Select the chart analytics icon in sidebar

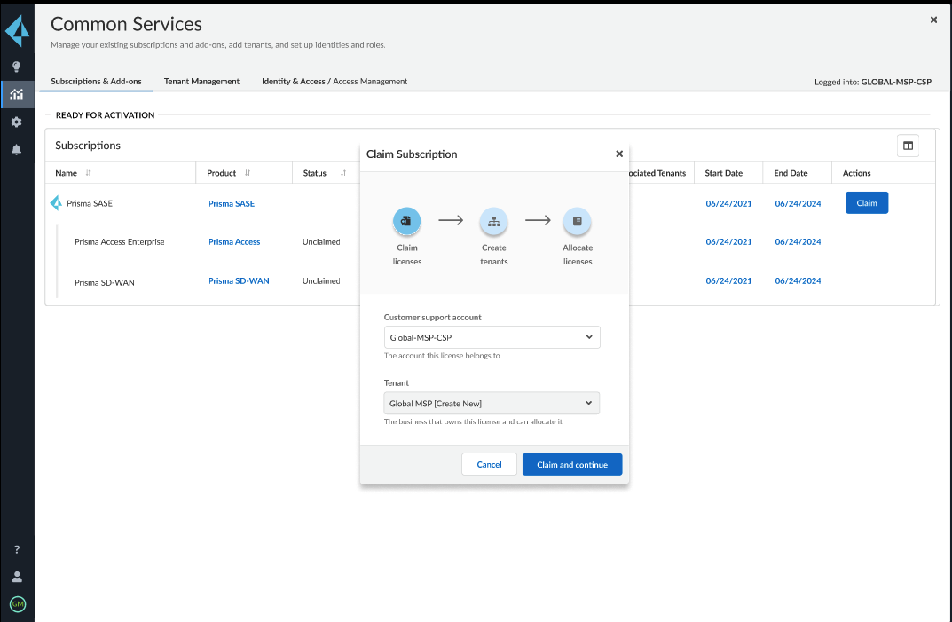point(16,94)
